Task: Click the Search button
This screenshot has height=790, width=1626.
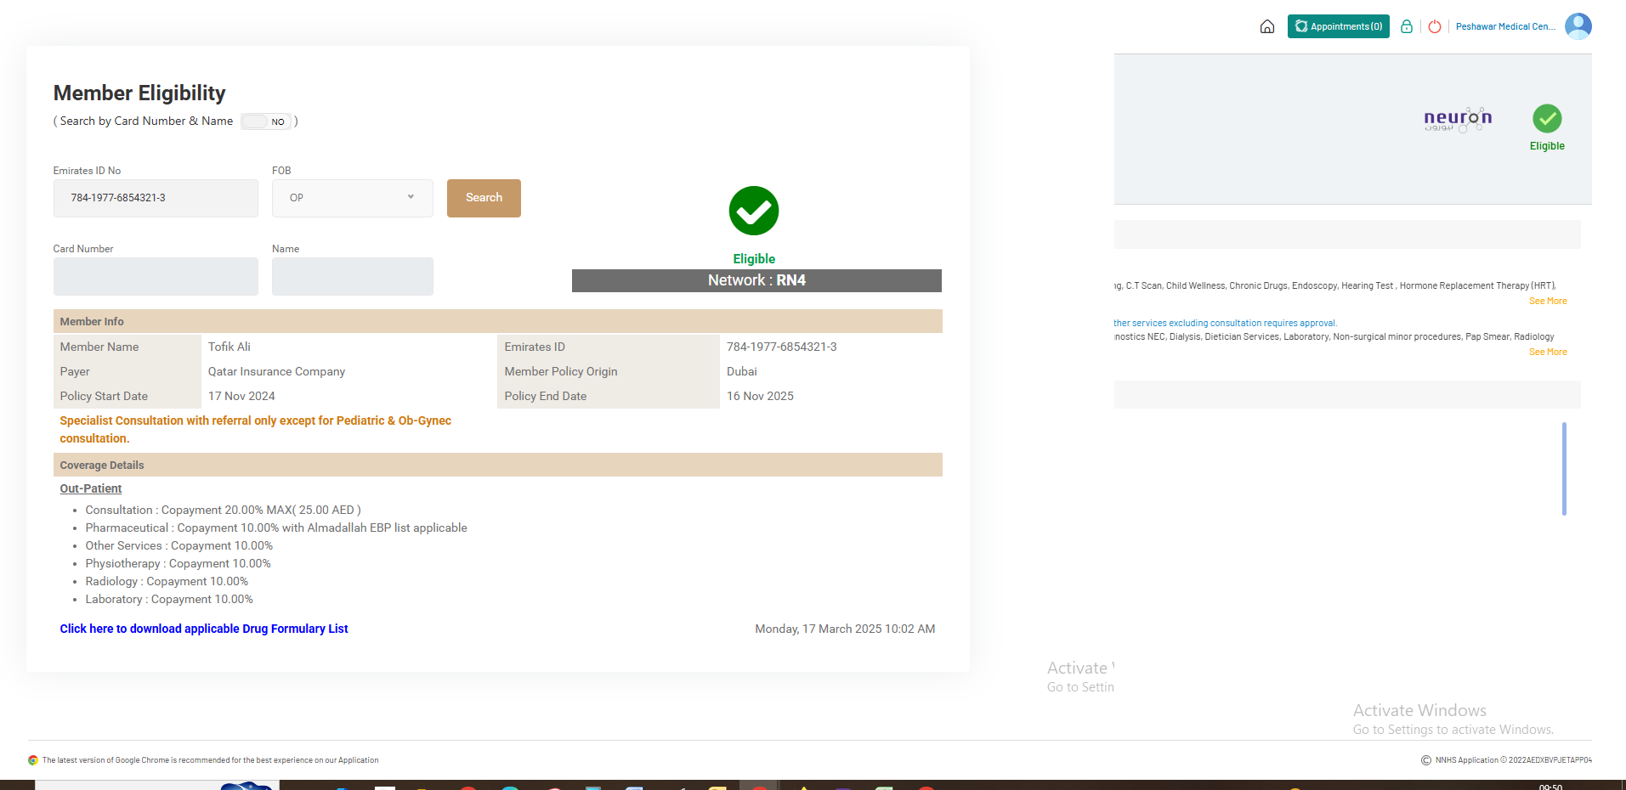Action: pyautogui.click(x=484, y=198)
